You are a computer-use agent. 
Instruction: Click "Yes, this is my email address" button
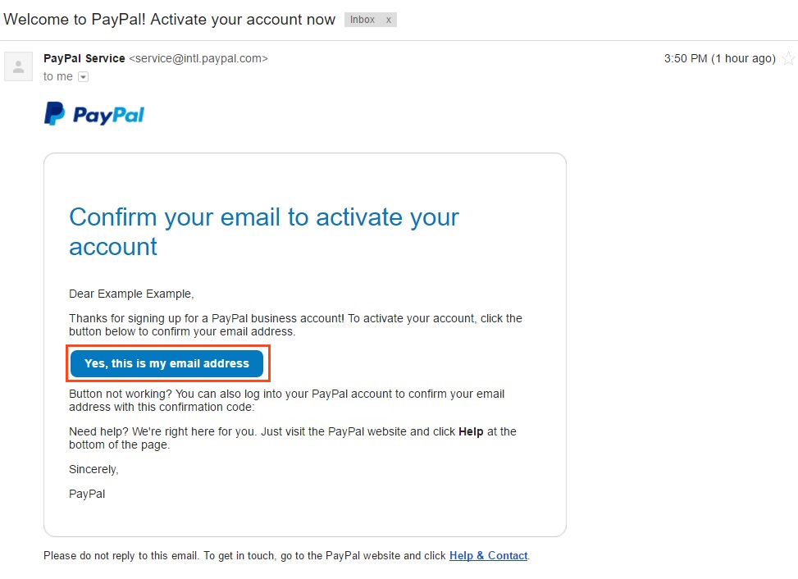point(166,363)
